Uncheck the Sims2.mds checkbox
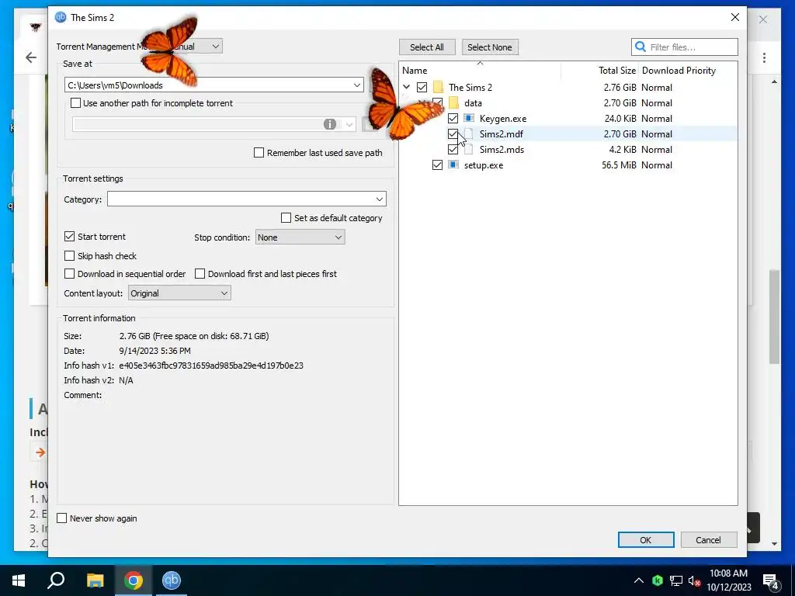 [453, 150]
